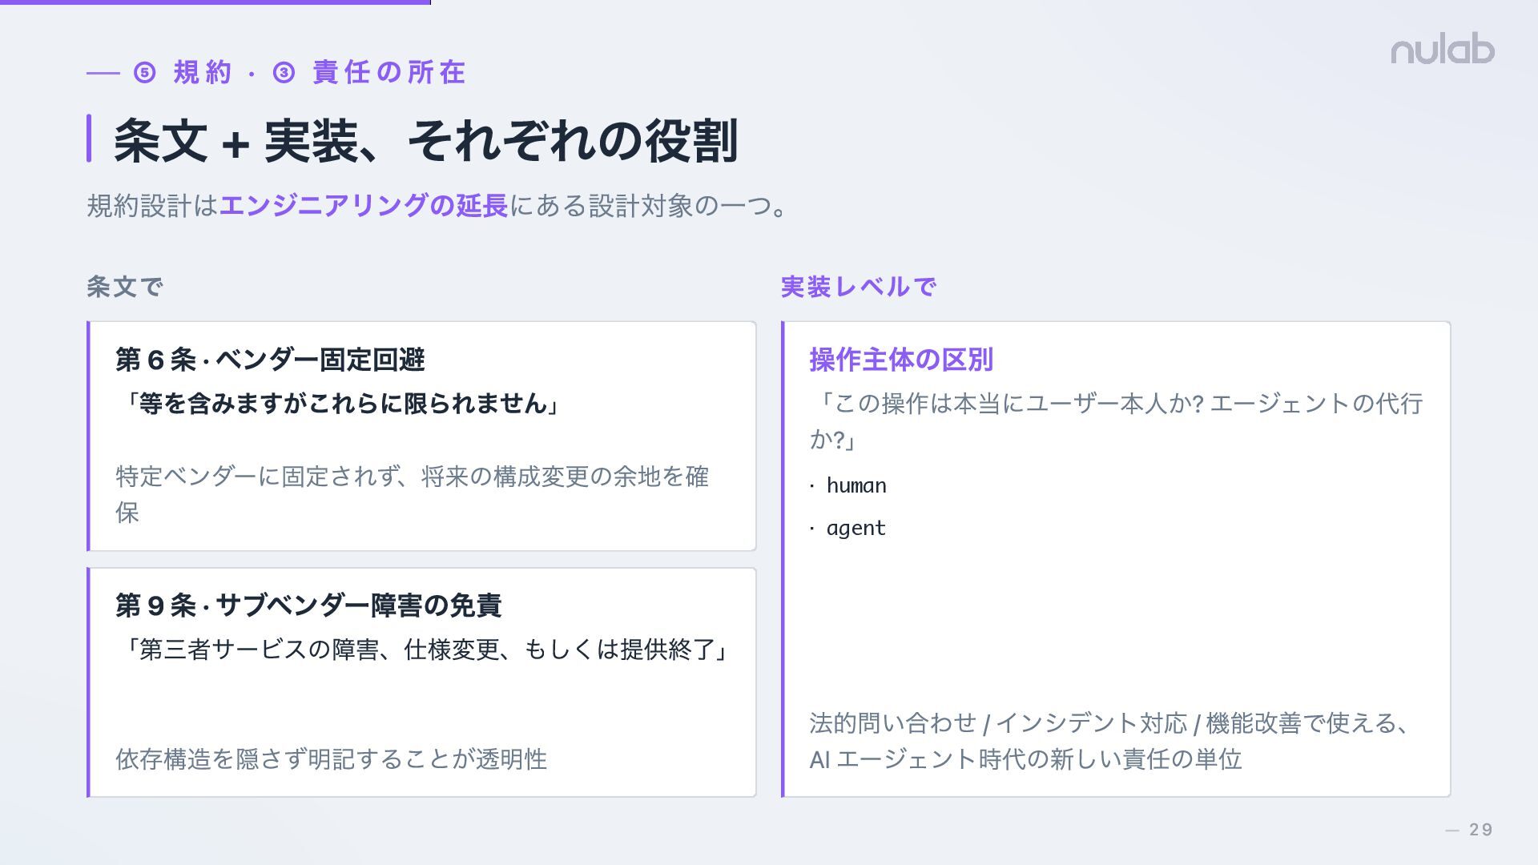The height and width of the screenshot is (865, 1538).
Task: Select the 第9条・サブベンダー障害の免責 card title
Action: [x=308, y=605]
